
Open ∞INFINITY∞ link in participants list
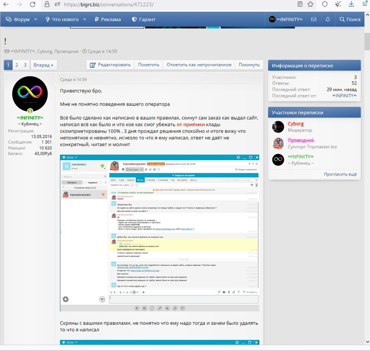point(301,157)
